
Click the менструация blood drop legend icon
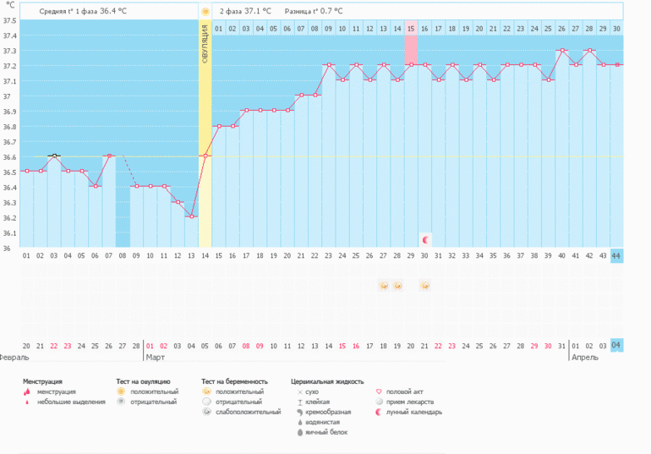click(27, 391)
